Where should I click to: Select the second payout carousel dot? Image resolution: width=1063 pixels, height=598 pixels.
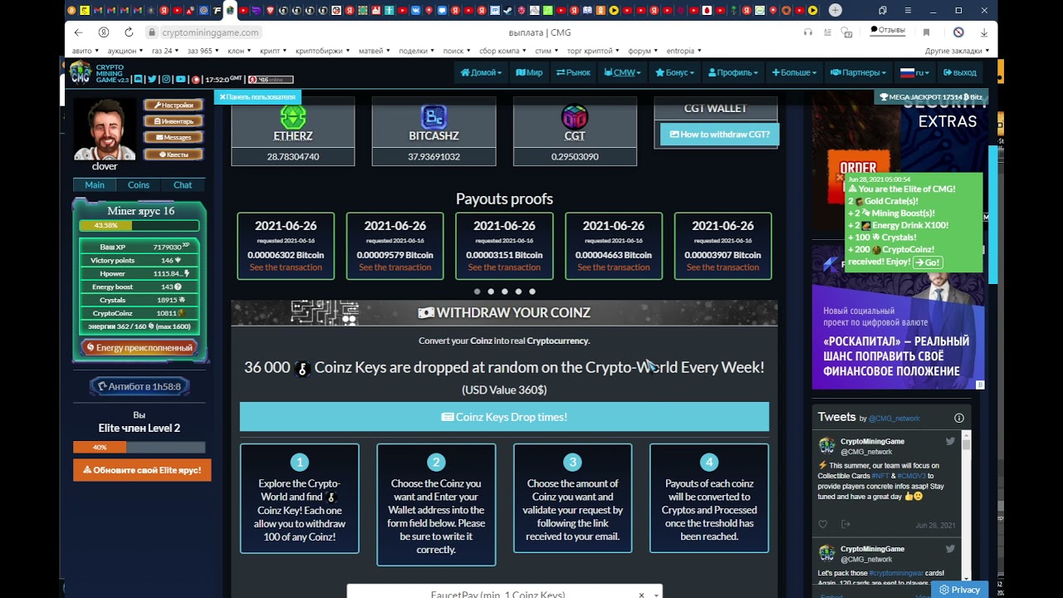pos(491,292)
